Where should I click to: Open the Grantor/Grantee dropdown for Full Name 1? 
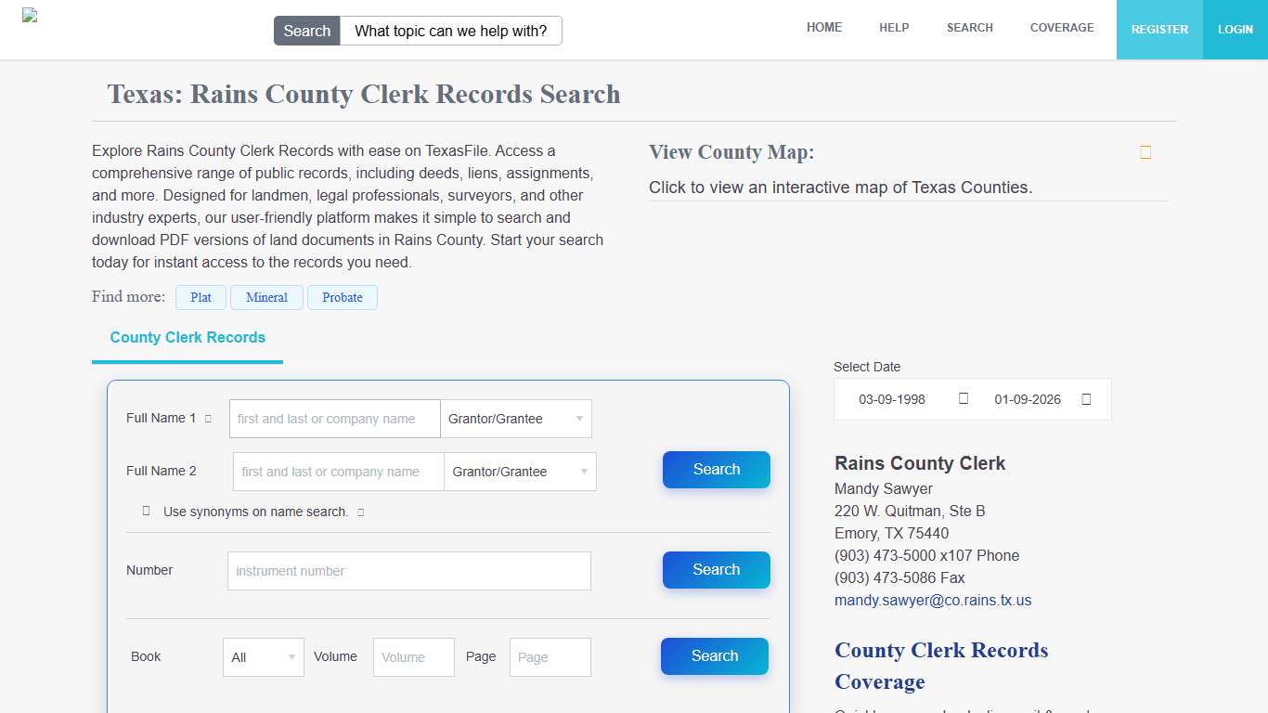[515, 419]
